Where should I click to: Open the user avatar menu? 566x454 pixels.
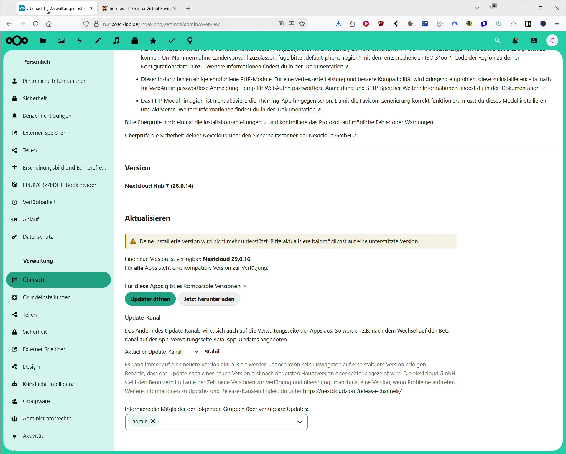point(552,40)
